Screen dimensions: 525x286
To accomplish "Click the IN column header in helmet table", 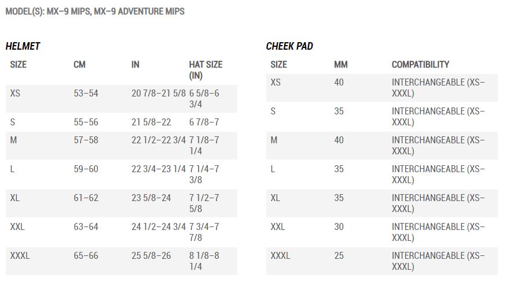I will [135, 65].
